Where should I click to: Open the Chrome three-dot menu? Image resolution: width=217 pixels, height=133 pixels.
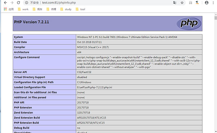pyautogui.click(x=213, y=3)
